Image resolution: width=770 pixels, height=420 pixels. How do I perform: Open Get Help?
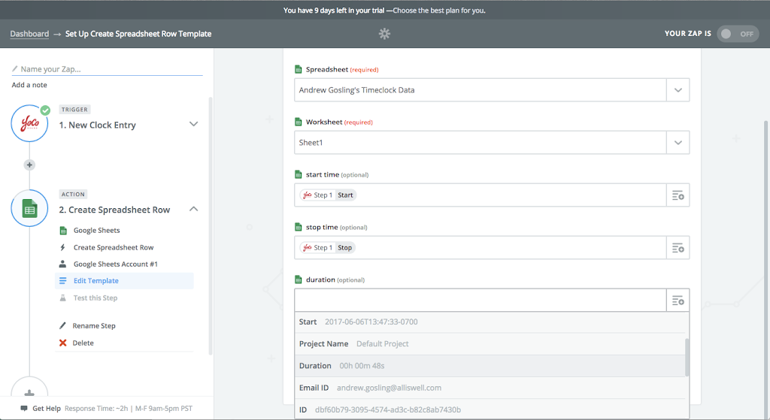coord(47,408)
